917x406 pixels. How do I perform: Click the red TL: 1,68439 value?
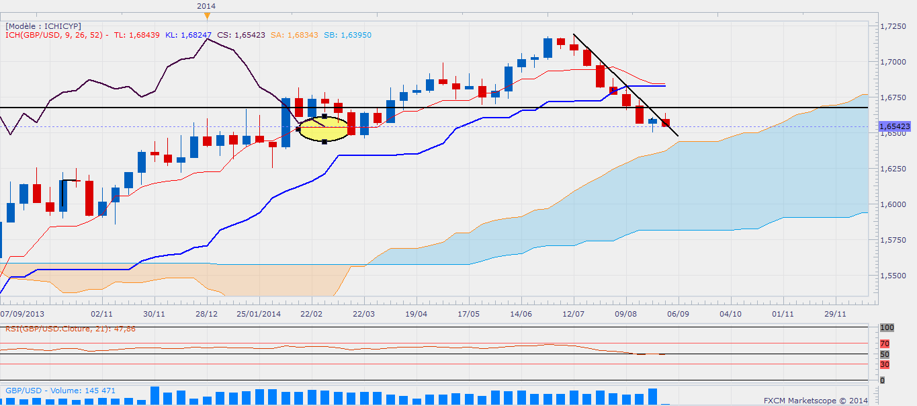(x=136, y=34)
